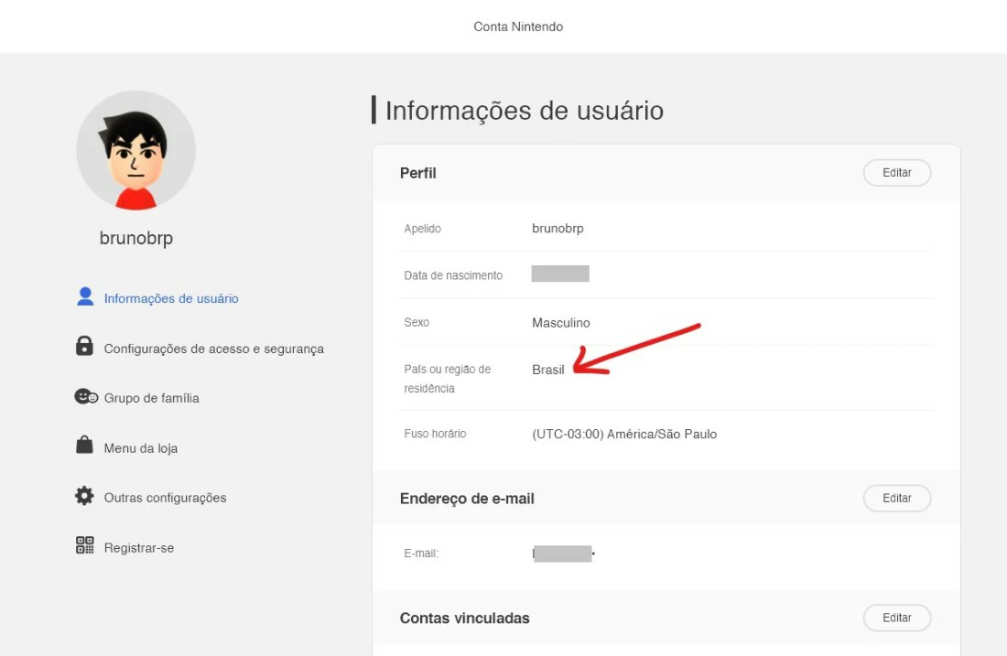Viewport: 1007px width, 656px height.
Task: Go to Grupo de família
Action: pyautogui.click(x=152, y=398)
